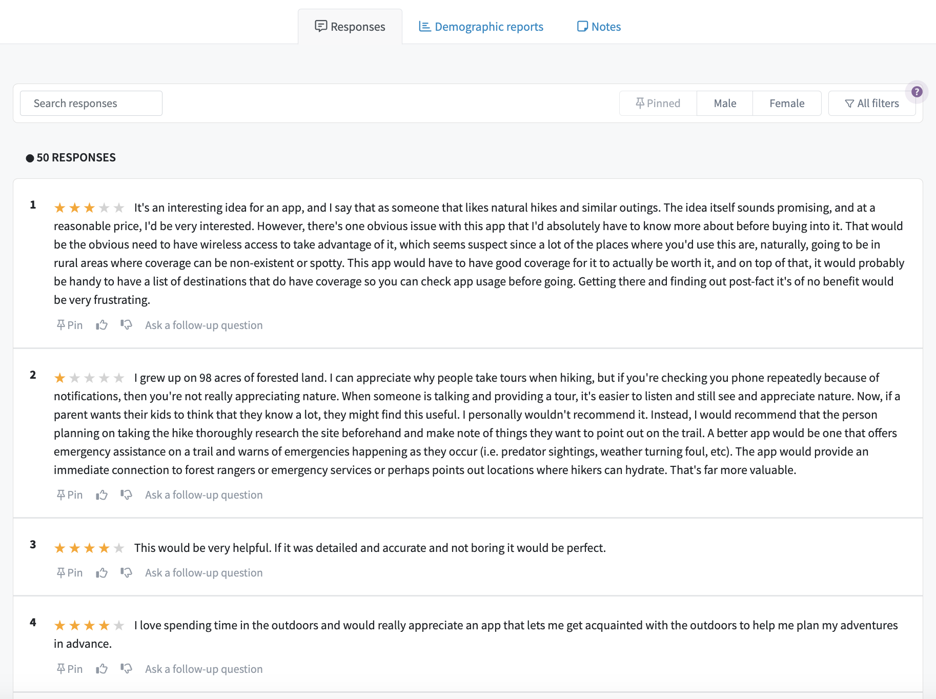
Task: Open the purple help question mark icon
Action: tap(917, 92)
